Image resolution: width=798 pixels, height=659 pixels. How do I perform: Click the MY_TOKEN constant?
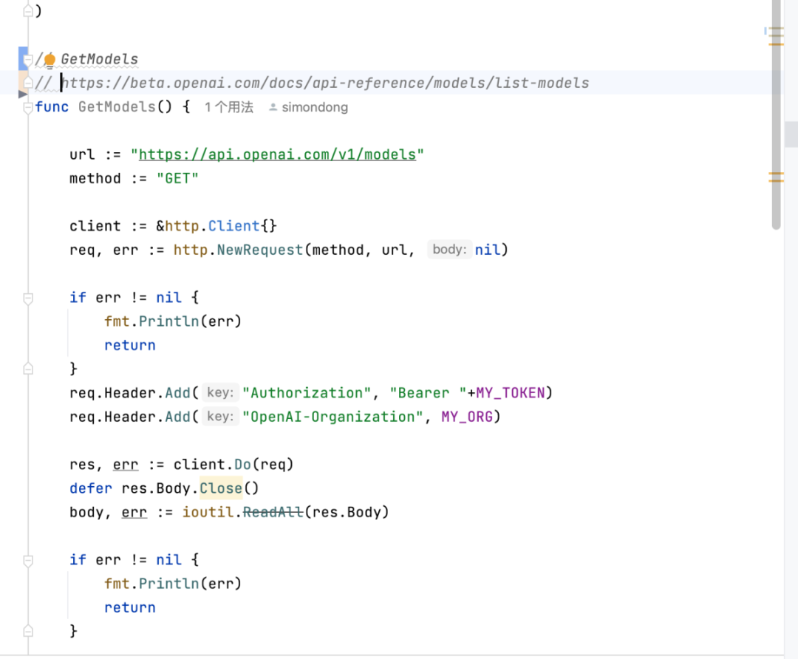click(x=511, y=393)
